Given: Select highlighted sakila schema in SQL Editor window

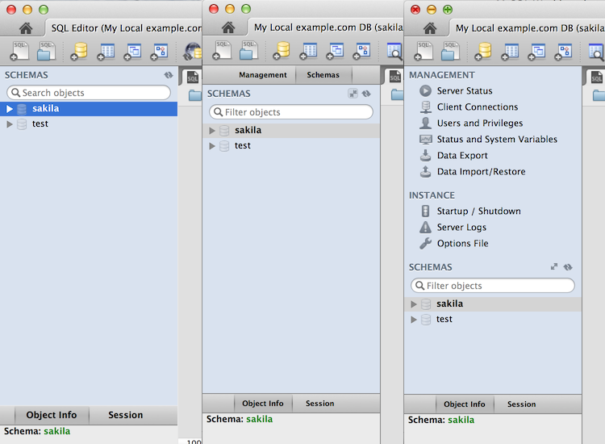Looking at the screenshot, I should (x=45, y=109).
